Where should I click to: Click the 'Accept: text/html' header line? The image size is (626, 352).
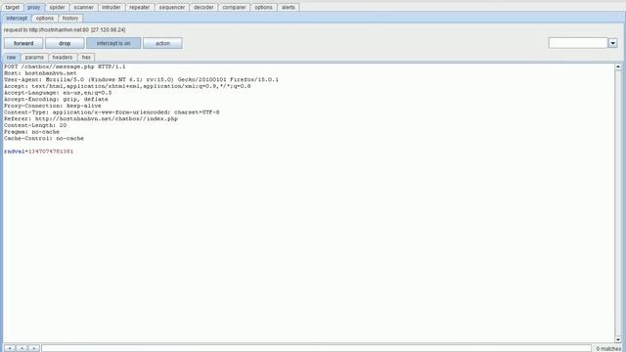point(127,86)
